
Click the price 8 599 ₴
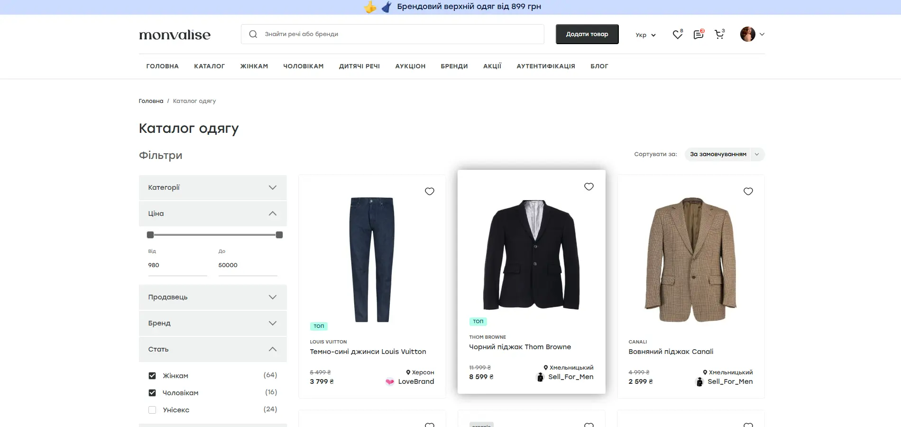click(481, 377)
